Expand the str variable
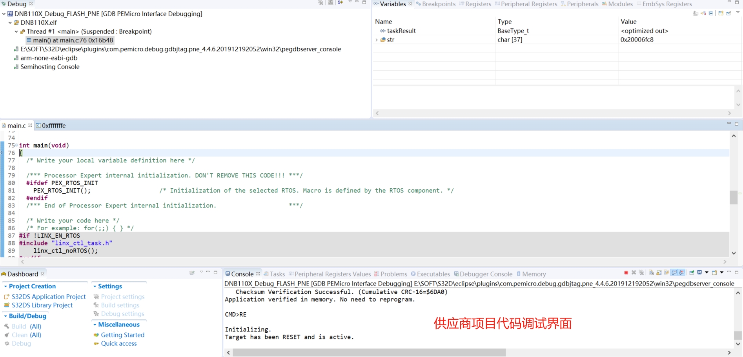 [x=377, y=40]
